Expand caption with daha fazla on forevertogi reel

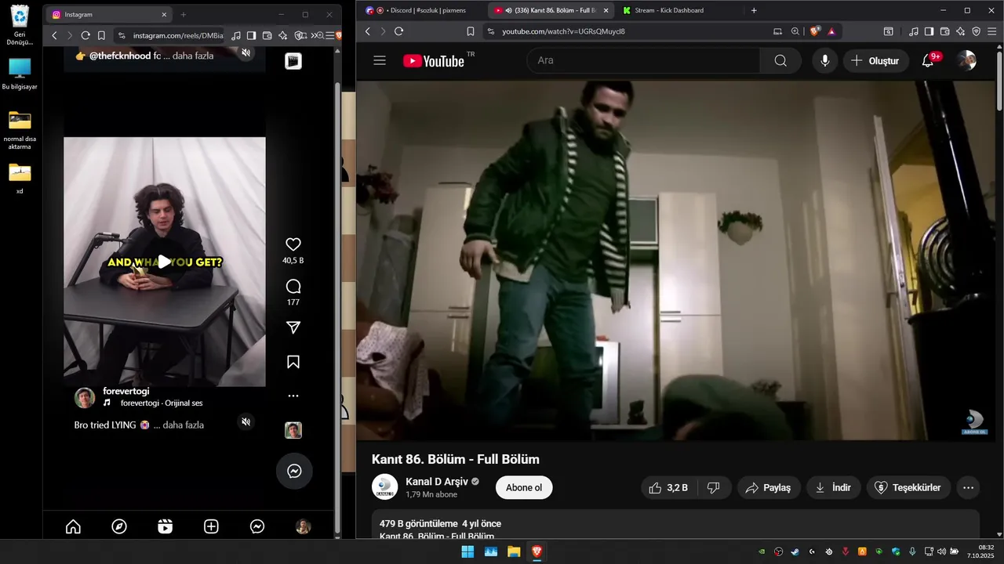[x=184, y=425]
